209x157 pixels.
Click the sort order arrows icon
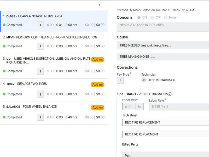pos(100,5)
